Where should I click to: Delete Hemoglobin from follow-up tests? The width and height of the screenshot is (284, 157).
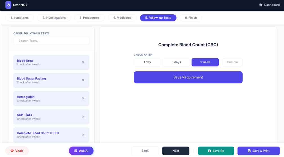pyautogui.click(x=83, y=98)
